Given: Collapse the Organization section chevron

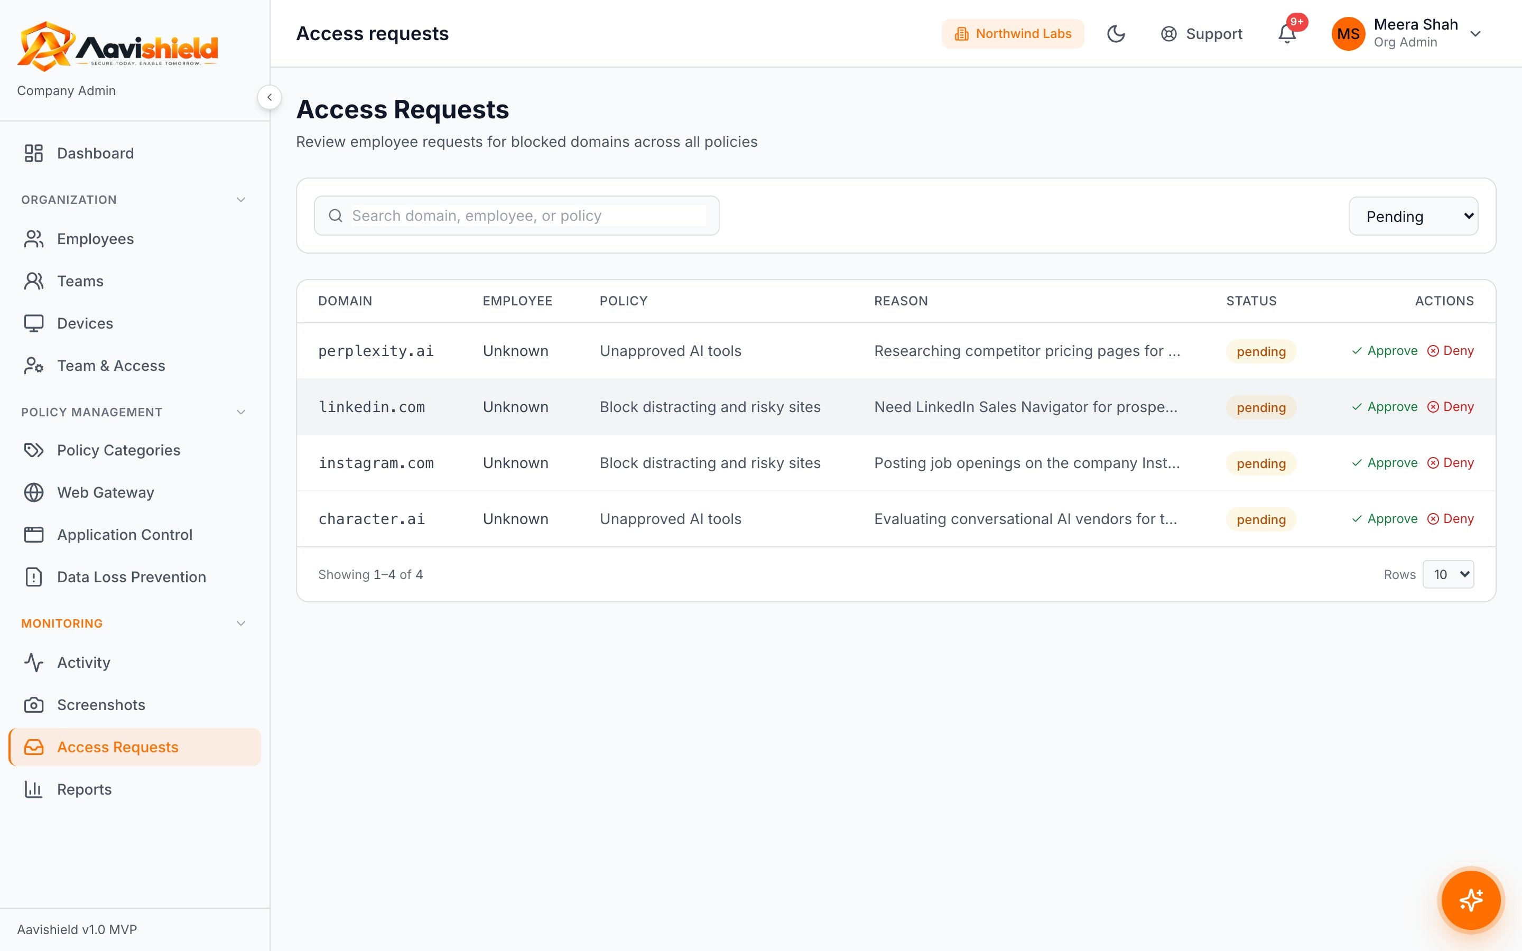Looking at the screenshot, I should [240, 200].
